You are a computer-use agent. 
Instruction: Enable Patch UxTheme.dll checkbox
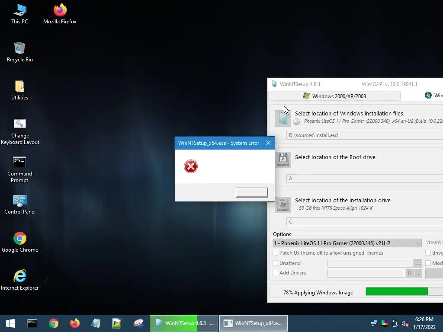[275, 252]
